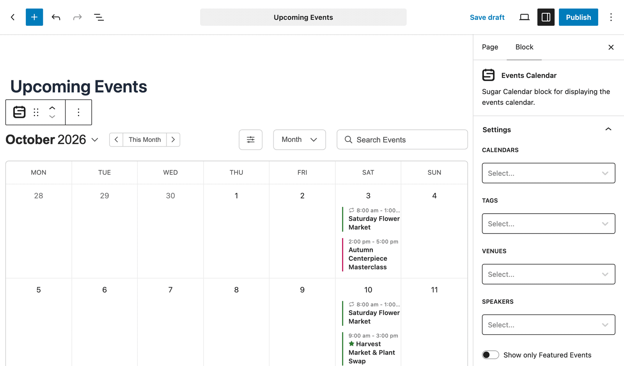Select day 30 of previous month

pyautogui.click(x=170, y=196)
